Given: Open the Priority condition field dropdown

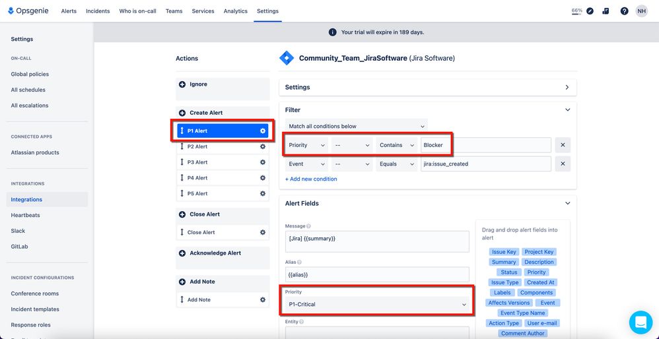Looking at the screenshot, I should tap(307, 145).
